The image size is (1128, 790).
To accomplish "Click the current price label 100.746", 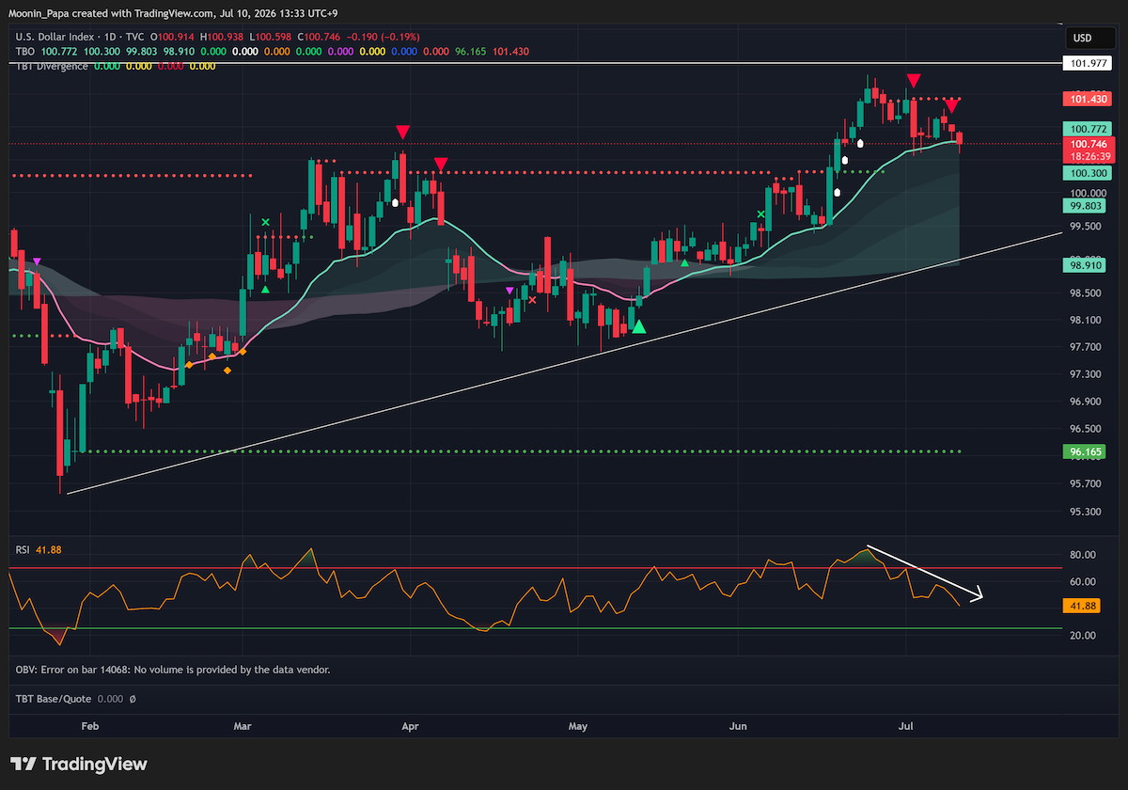I will tap(1088, 144).
